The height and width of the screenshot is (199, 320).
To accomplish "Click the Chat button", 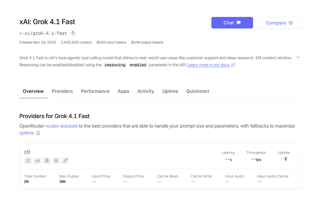I will (x=232, y=23).
